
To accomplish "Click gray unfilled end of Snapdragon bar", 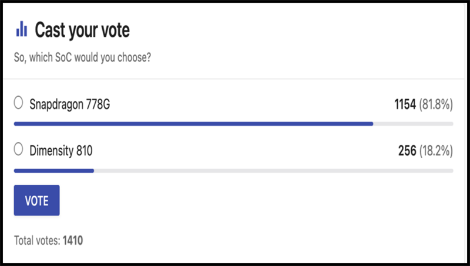I will tap(413, 124).
